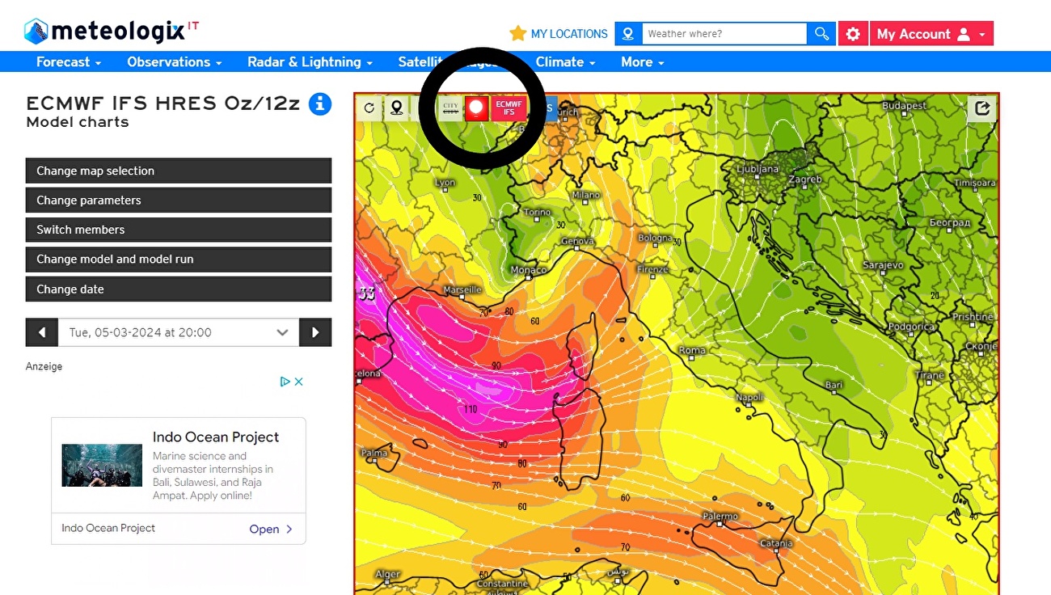The height and width of the screenshot is (595, 1051).
Task: Click the Indo Ocean Project ad image
Action: (102, 466)
